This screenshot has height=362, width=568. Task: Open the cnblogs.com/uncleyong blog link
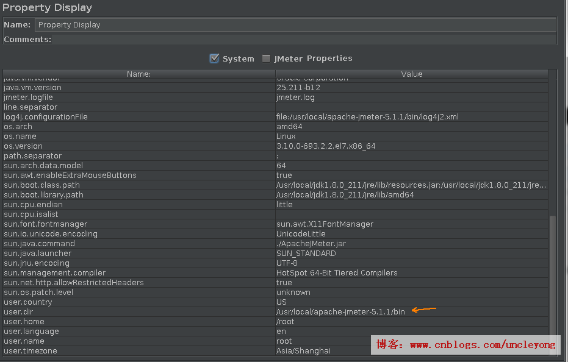click(482, 345)
